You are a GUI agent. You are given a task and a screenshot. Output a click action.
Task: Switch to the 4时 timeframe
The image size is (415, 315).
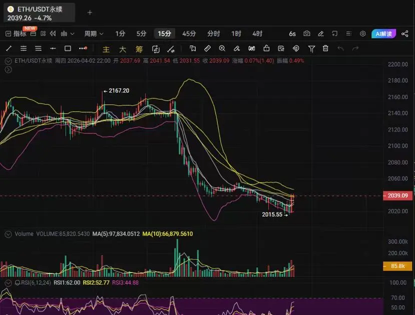coord(257,33)
